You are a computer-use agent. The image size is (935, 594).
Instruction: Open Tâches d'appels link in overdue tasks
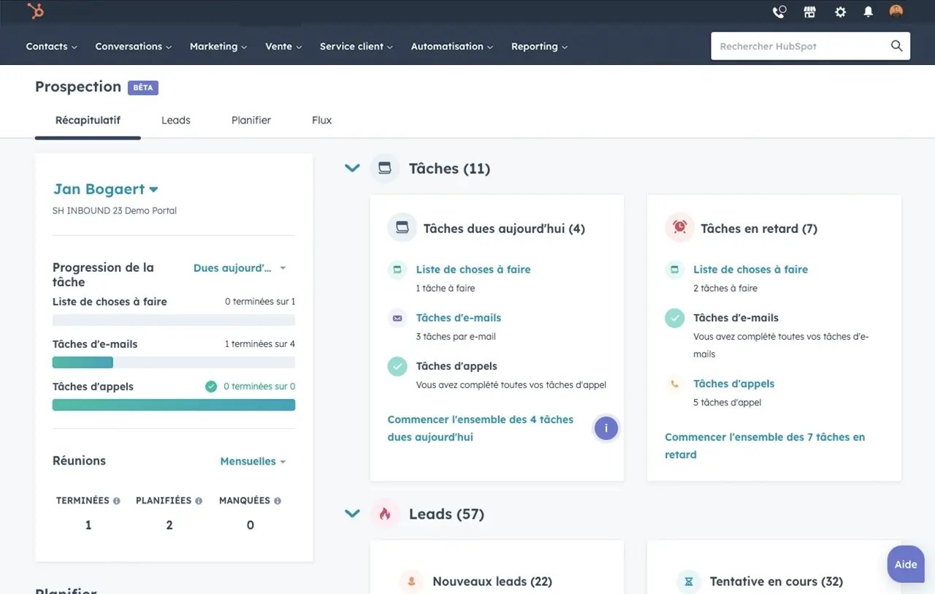(734, 384)
